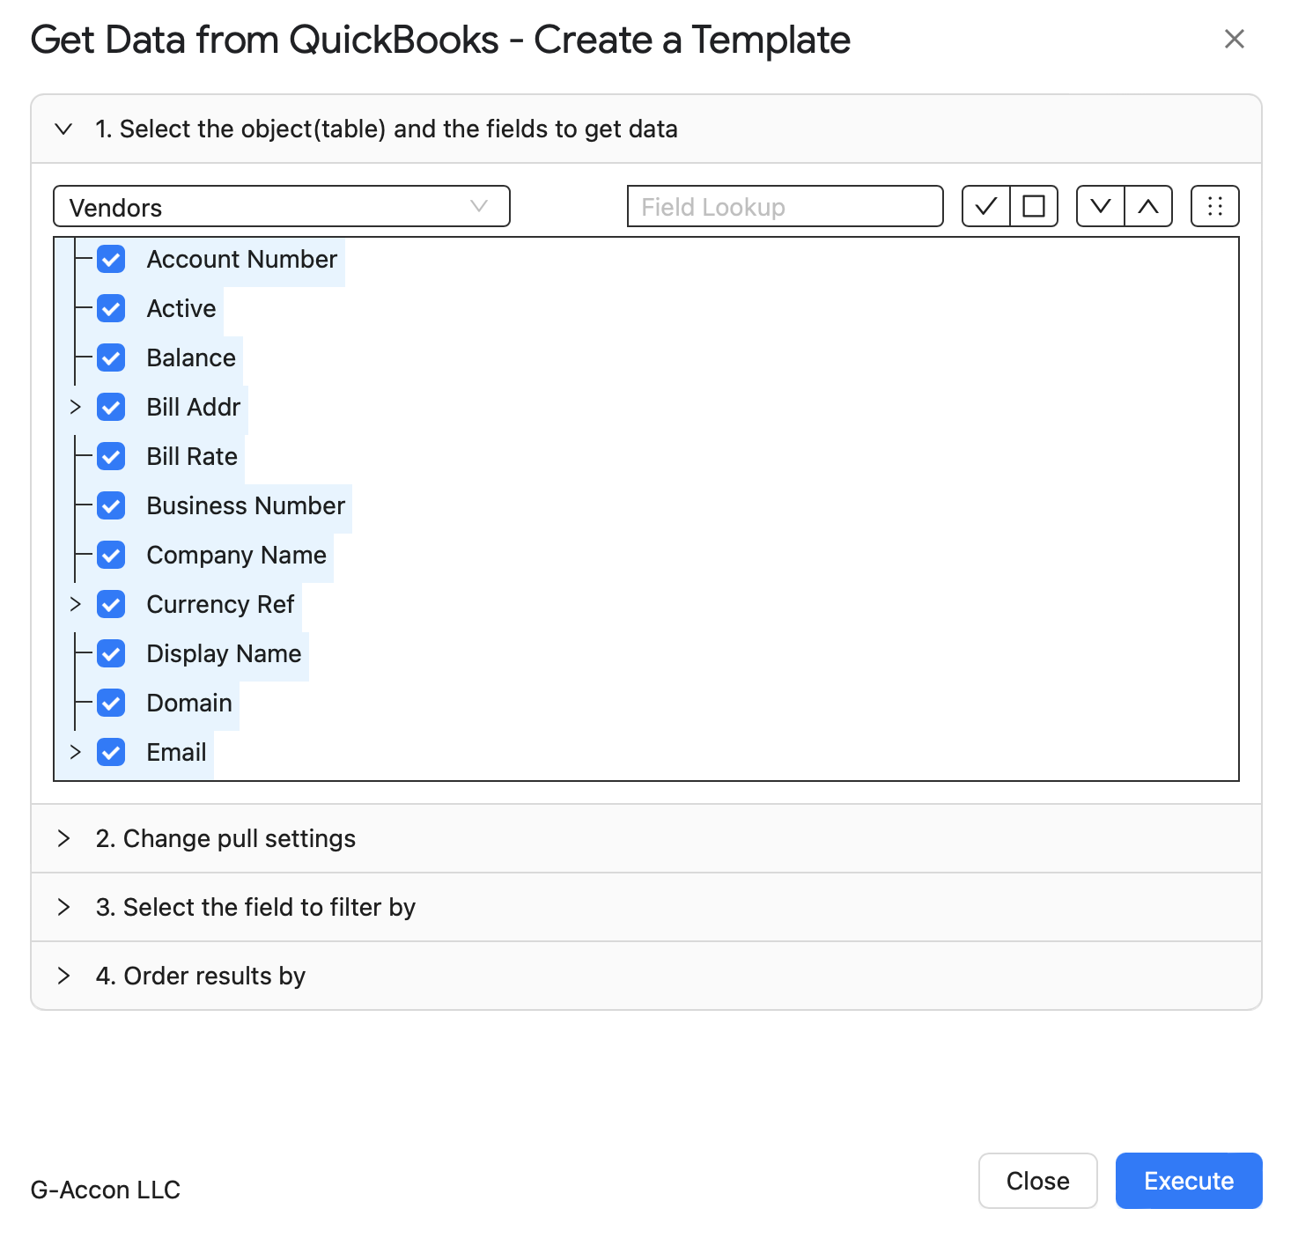Image resolution: width=1298 pixels, height=1238 pixels.
Task: Expand the Change pull settings chevron
Action: tap(63, 838)
